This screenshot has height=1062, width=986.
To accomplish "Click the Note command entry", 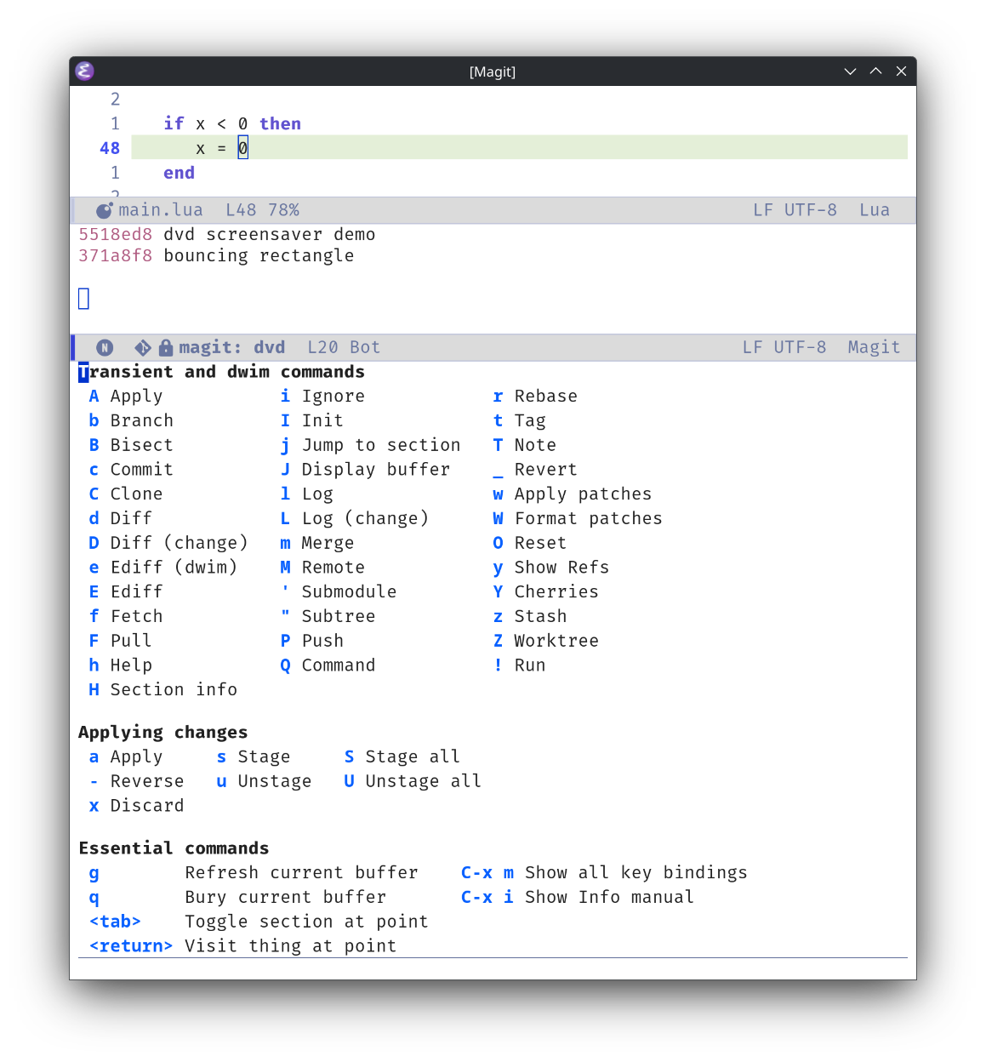I will 525,445.
